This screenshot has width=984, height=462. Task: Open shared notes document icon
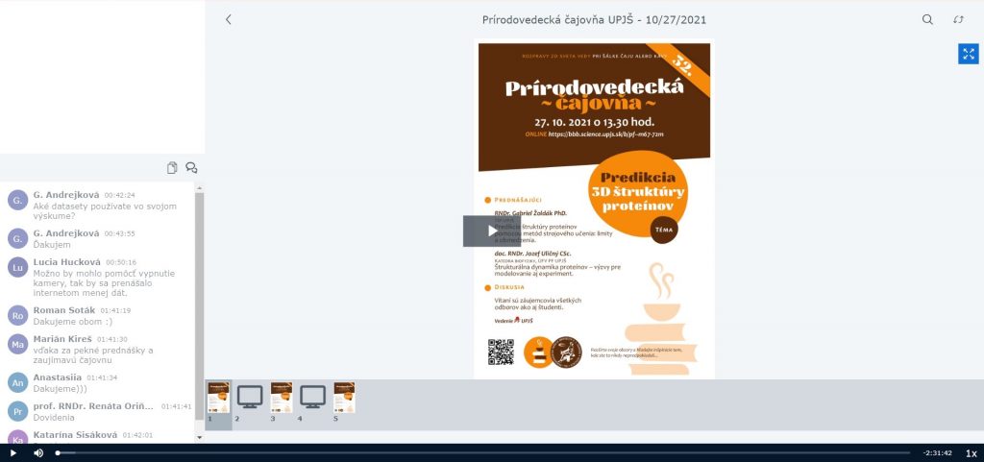[172, 167]
